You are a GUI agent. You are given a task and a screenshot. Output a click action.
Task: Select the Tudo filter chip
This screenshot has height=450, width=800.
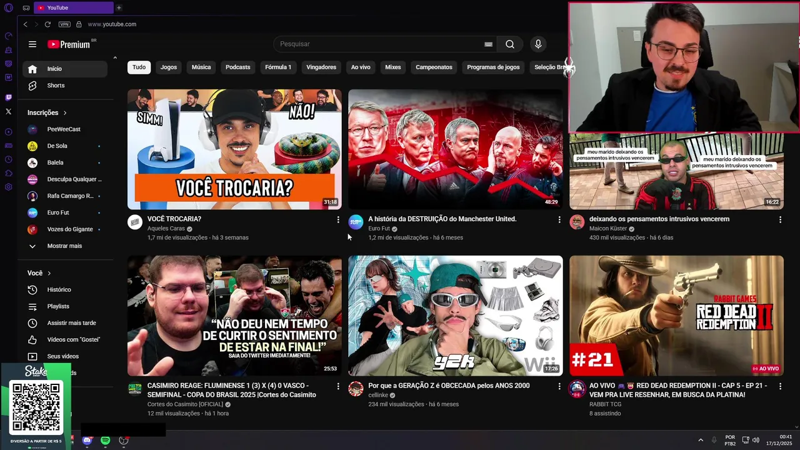[x=139, y=67]
